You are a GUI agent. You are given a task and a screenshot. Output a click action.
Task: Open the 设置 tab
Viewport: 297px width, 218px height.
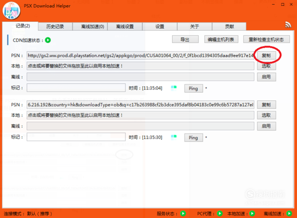[160, 27]
